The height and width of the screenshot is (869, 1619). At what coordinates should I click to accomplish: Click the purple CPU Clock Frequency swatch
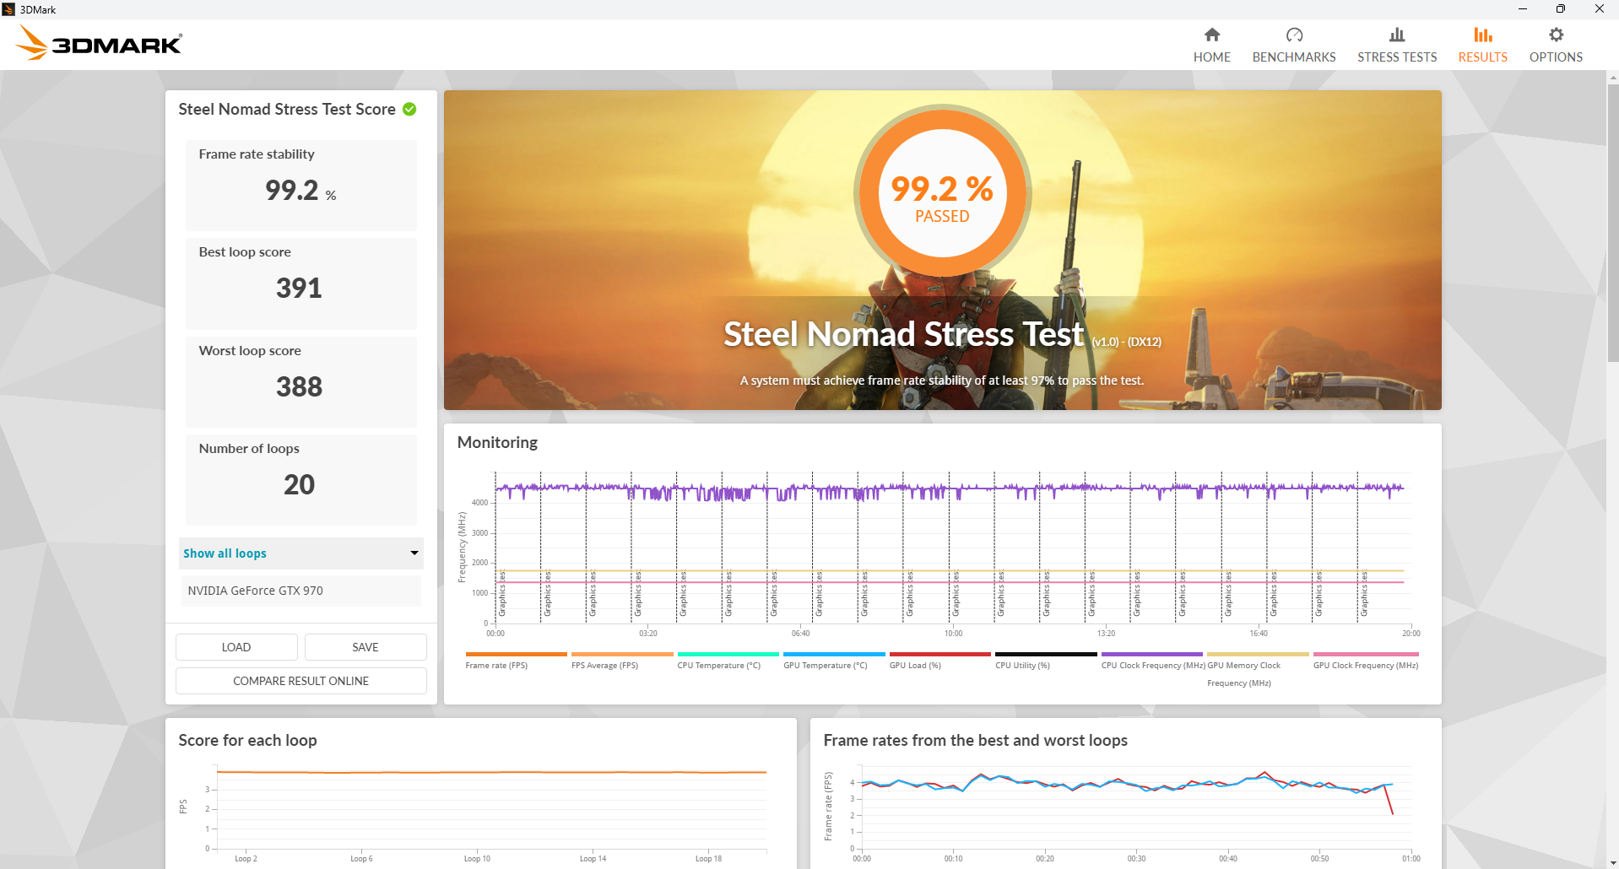[x=1151, y=654]
